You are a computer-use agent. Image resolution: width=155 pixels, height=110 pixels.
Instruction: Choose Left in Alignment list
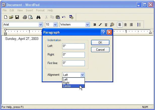[73, 79]
